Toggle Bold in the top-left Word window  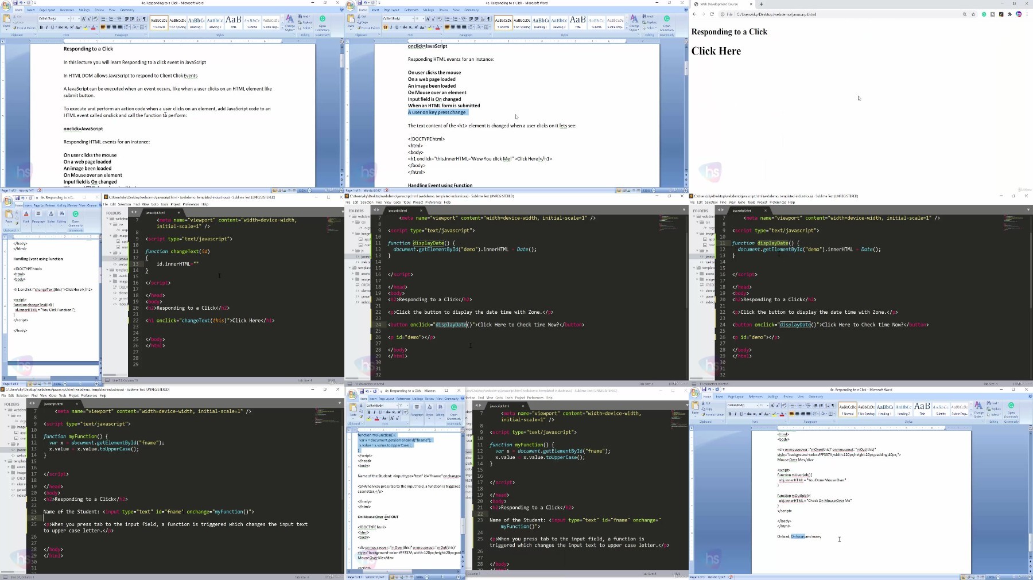point(41,28)
